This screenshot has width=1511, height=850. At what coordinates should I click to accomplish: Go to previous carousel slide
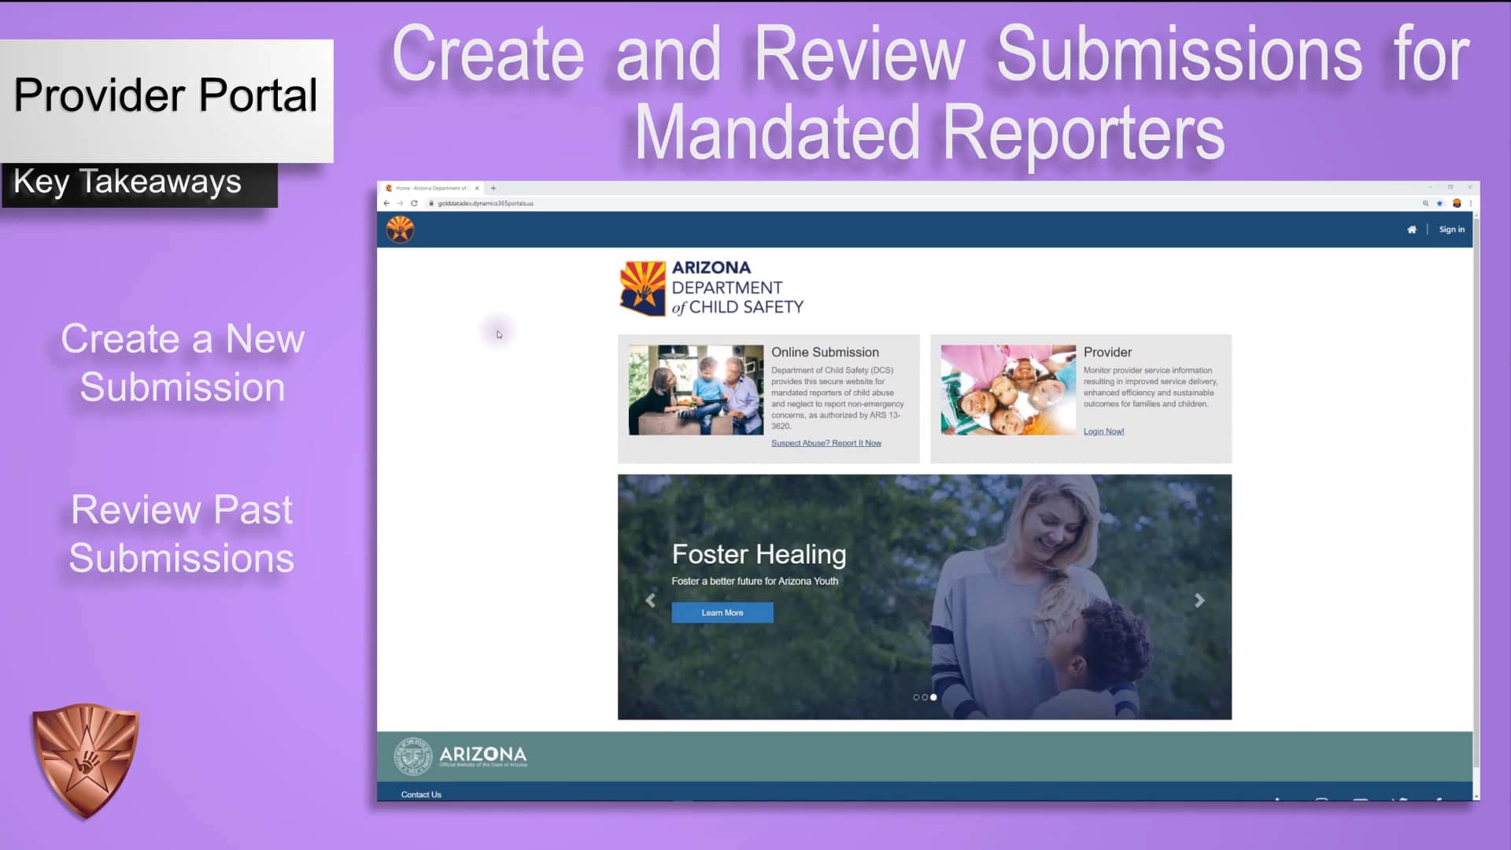tap(650, 601)
